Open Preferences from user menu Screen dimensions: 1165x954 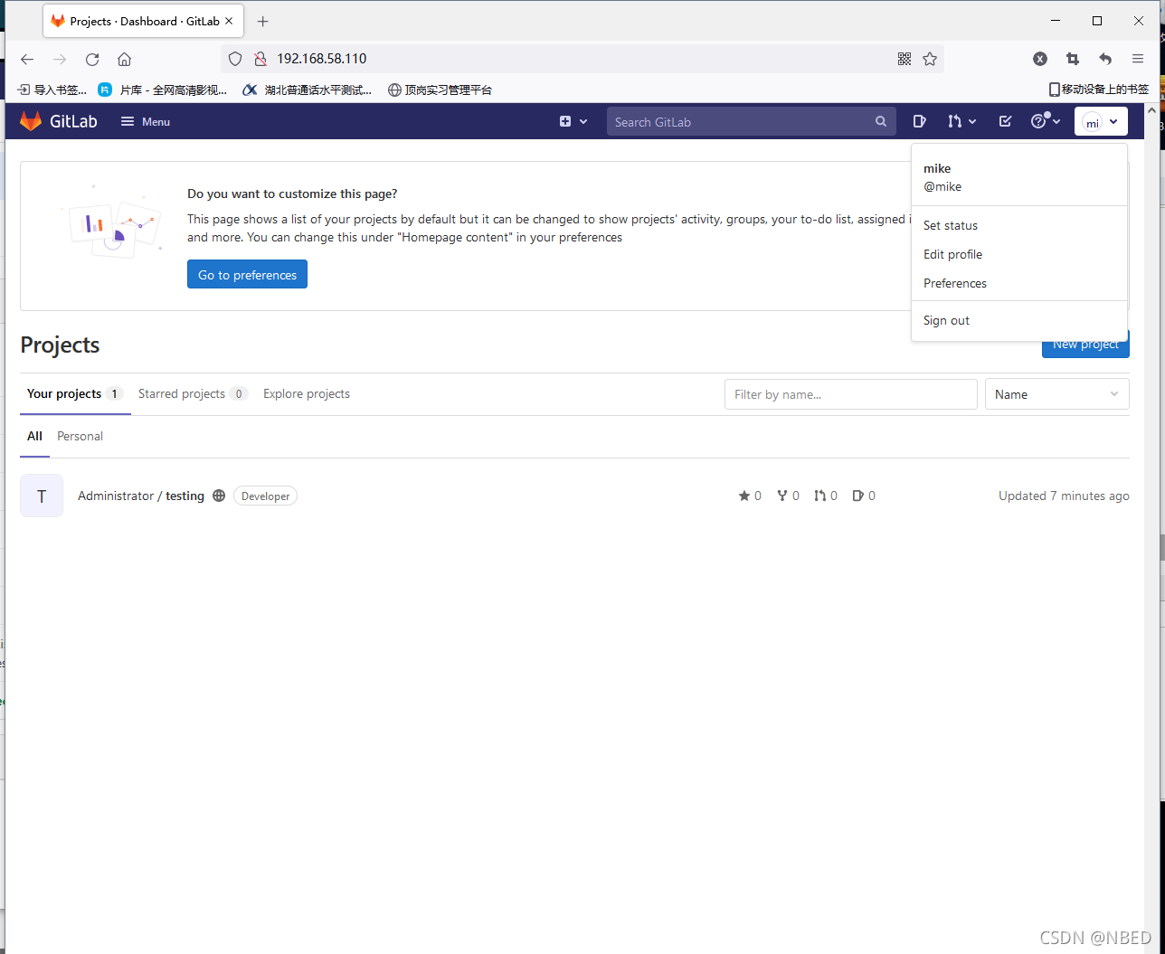[955, 283]
